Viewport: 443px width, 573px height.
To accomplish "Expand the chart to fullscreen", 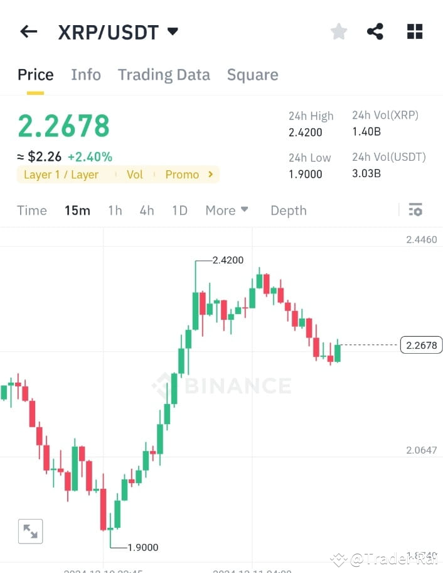I will tap(30, 531).
